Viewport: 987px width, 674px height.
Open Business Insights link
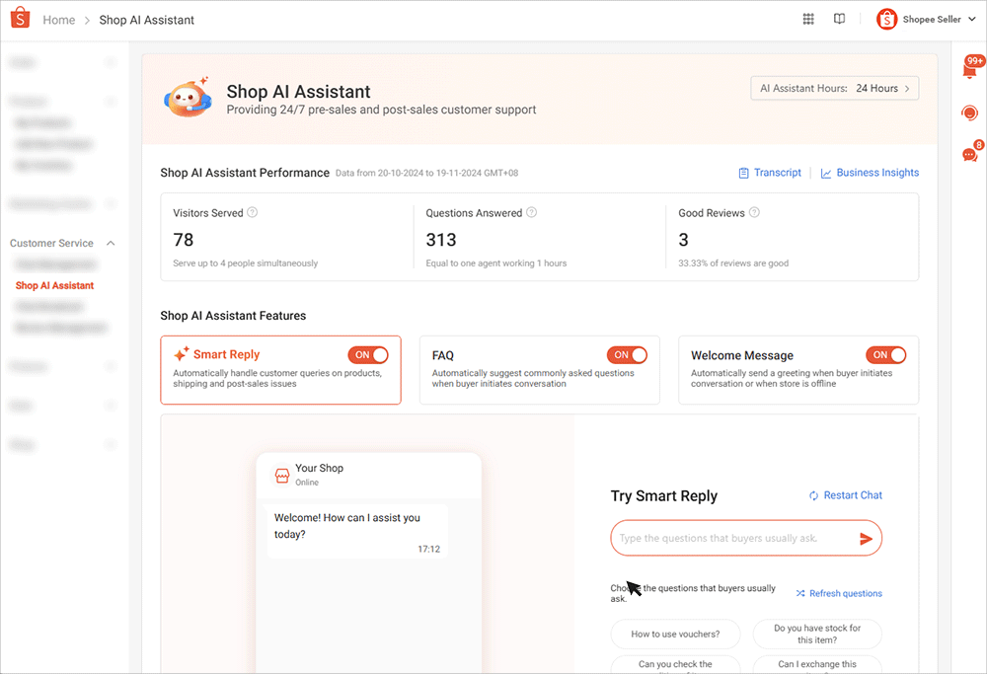click(x=870, y=173)
